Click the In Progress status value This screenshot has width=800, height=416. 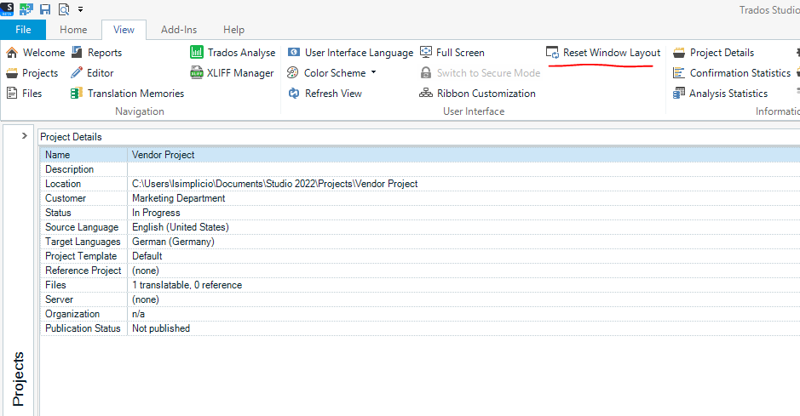(x=156, y=213)
